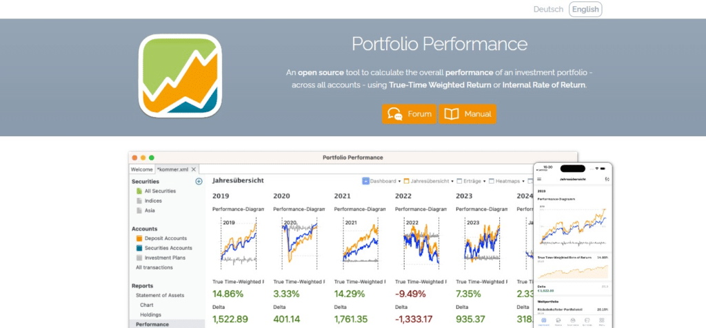Click the All Securities icon in sidebar
The height and width of the screenshot is (328, 706).
coord(139,191)
